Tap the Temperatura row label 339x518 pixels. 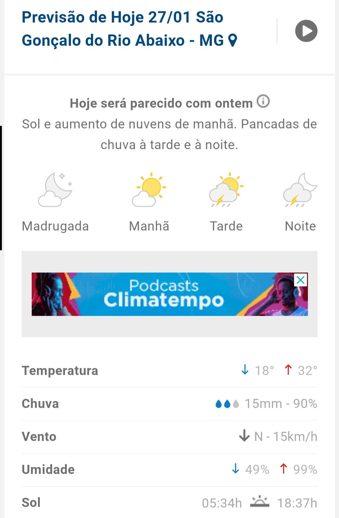(x=60, y=371)
